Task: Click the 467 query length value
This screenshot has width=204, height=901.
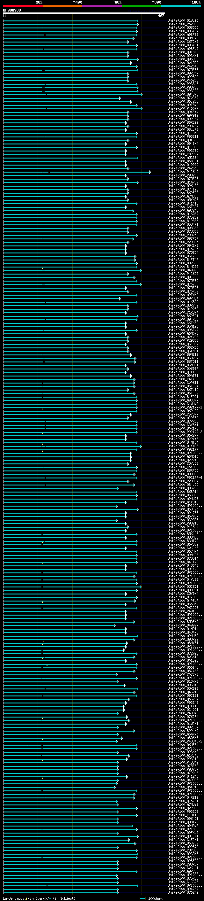Action: coord(161,16)
